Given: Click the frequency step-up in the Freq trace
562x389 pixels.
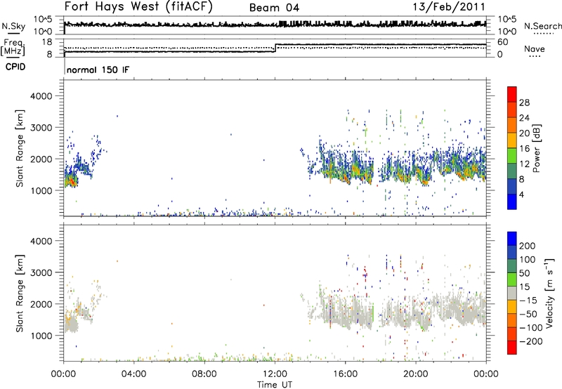Looking at the screenshot, I should (x=275, y=48).
